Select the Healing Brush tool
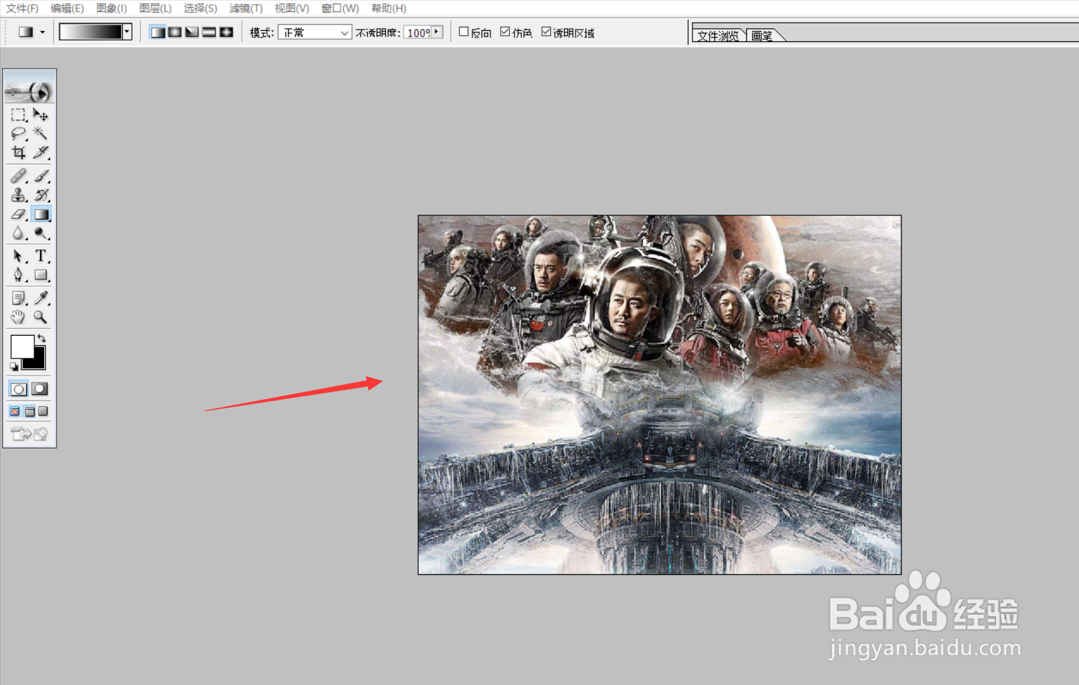 click(x=19, y=176)
